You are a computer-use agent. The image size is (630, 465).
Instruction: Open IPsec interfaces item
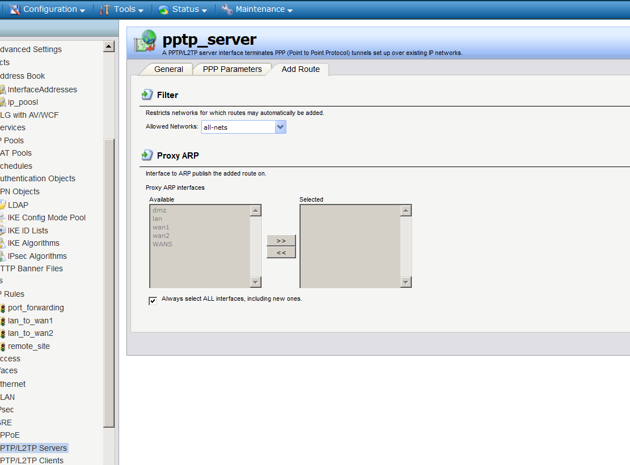pos(7,409)
